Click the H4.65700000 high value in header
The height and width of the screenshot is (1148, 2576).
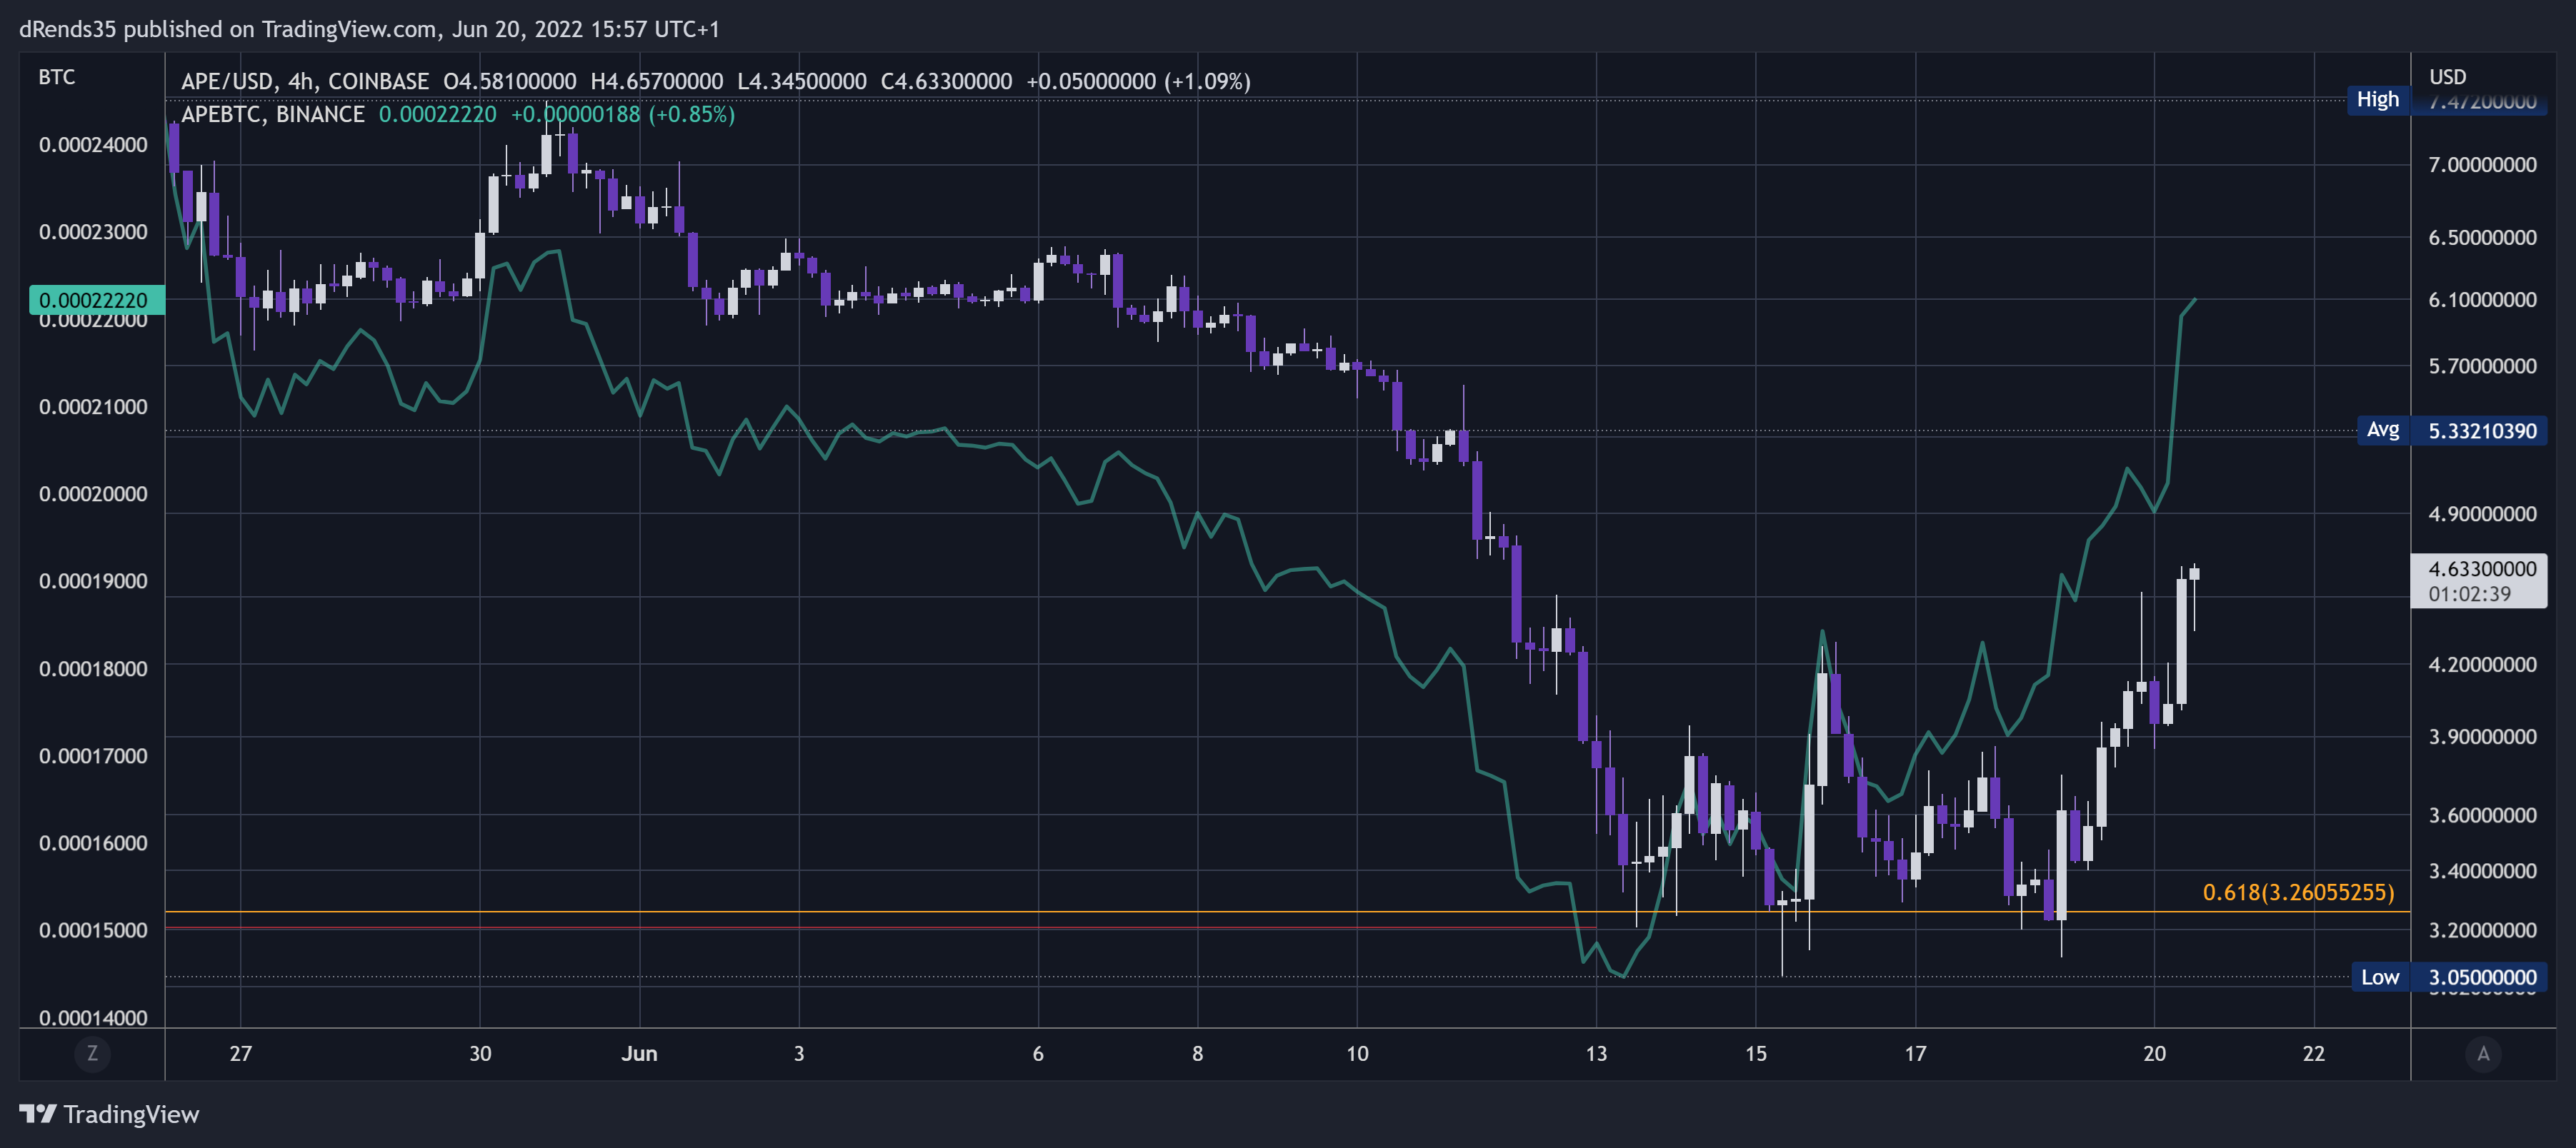click(656, 81)
